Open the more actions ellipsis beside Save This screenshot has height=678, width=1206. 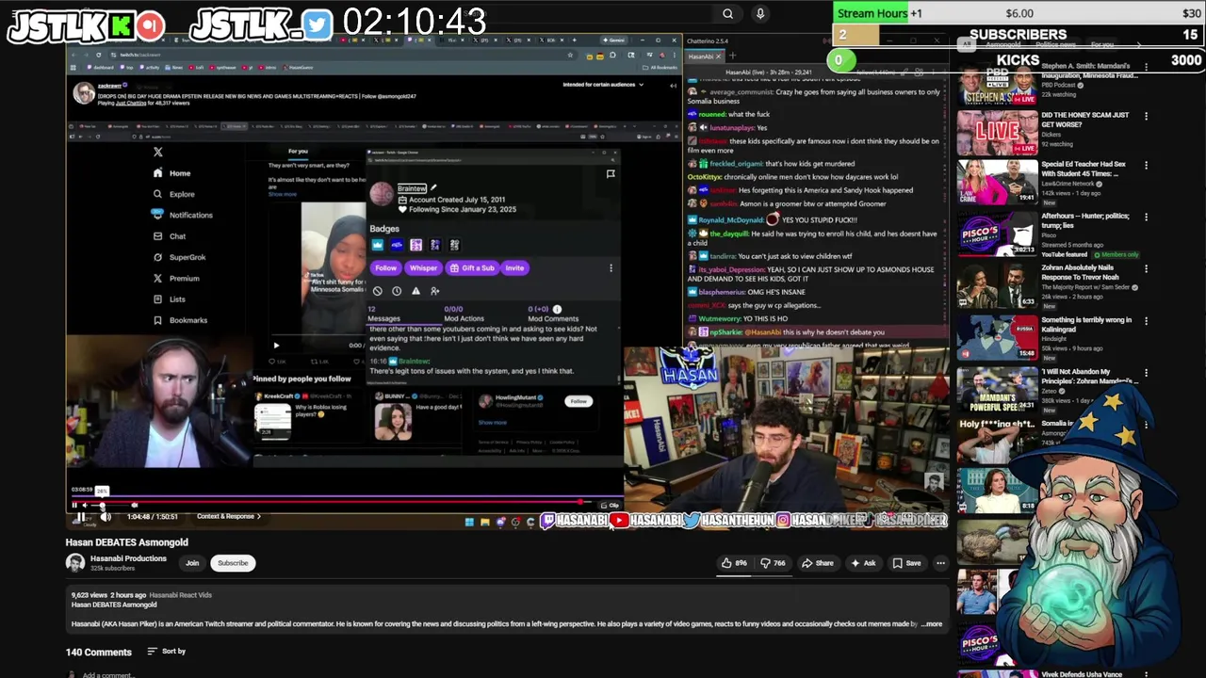pos(940,563)
